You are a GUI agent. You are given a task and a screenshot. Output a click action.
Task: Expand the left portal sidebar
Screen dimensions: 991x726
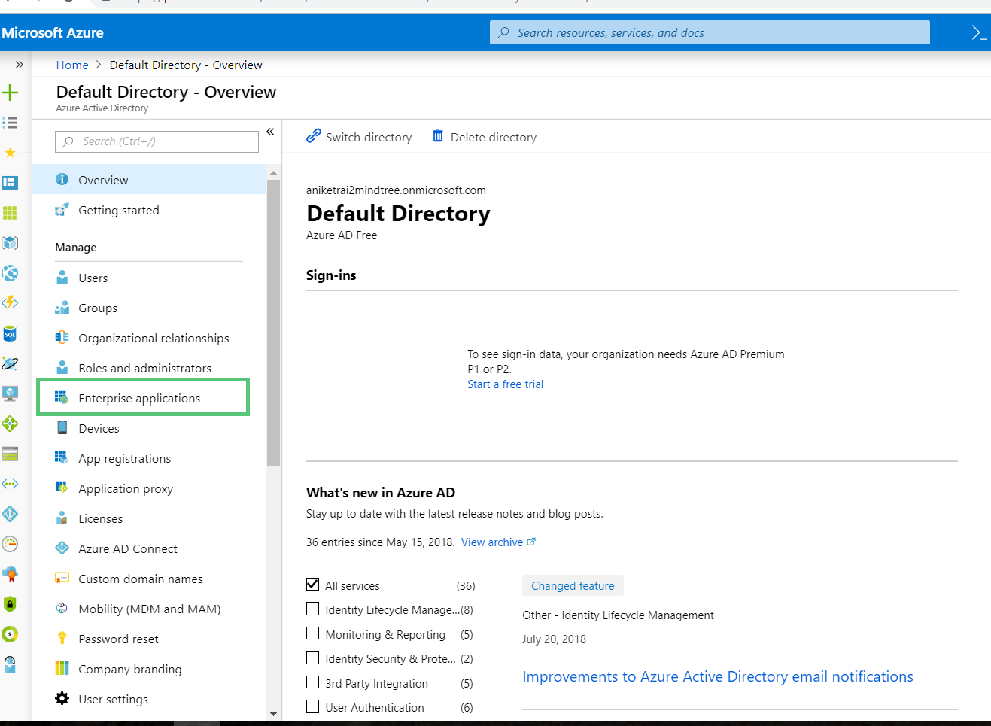click(19, 65)
